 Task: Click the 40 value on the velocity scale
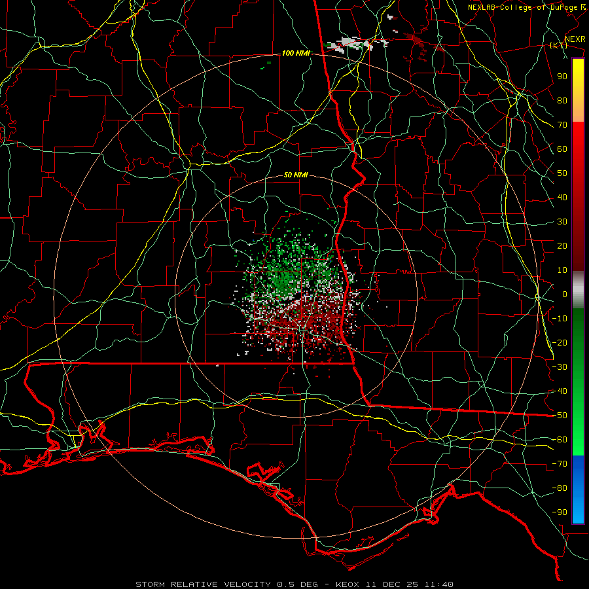point(562,198)
